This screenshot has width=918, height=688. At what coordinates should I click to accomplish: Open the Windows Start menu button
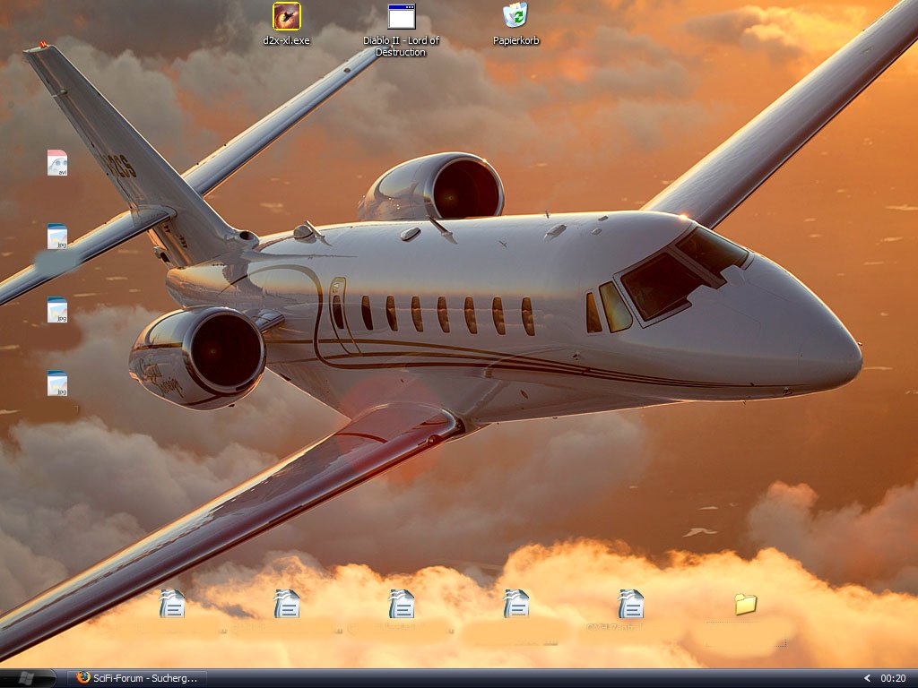[x=27, y=678]
